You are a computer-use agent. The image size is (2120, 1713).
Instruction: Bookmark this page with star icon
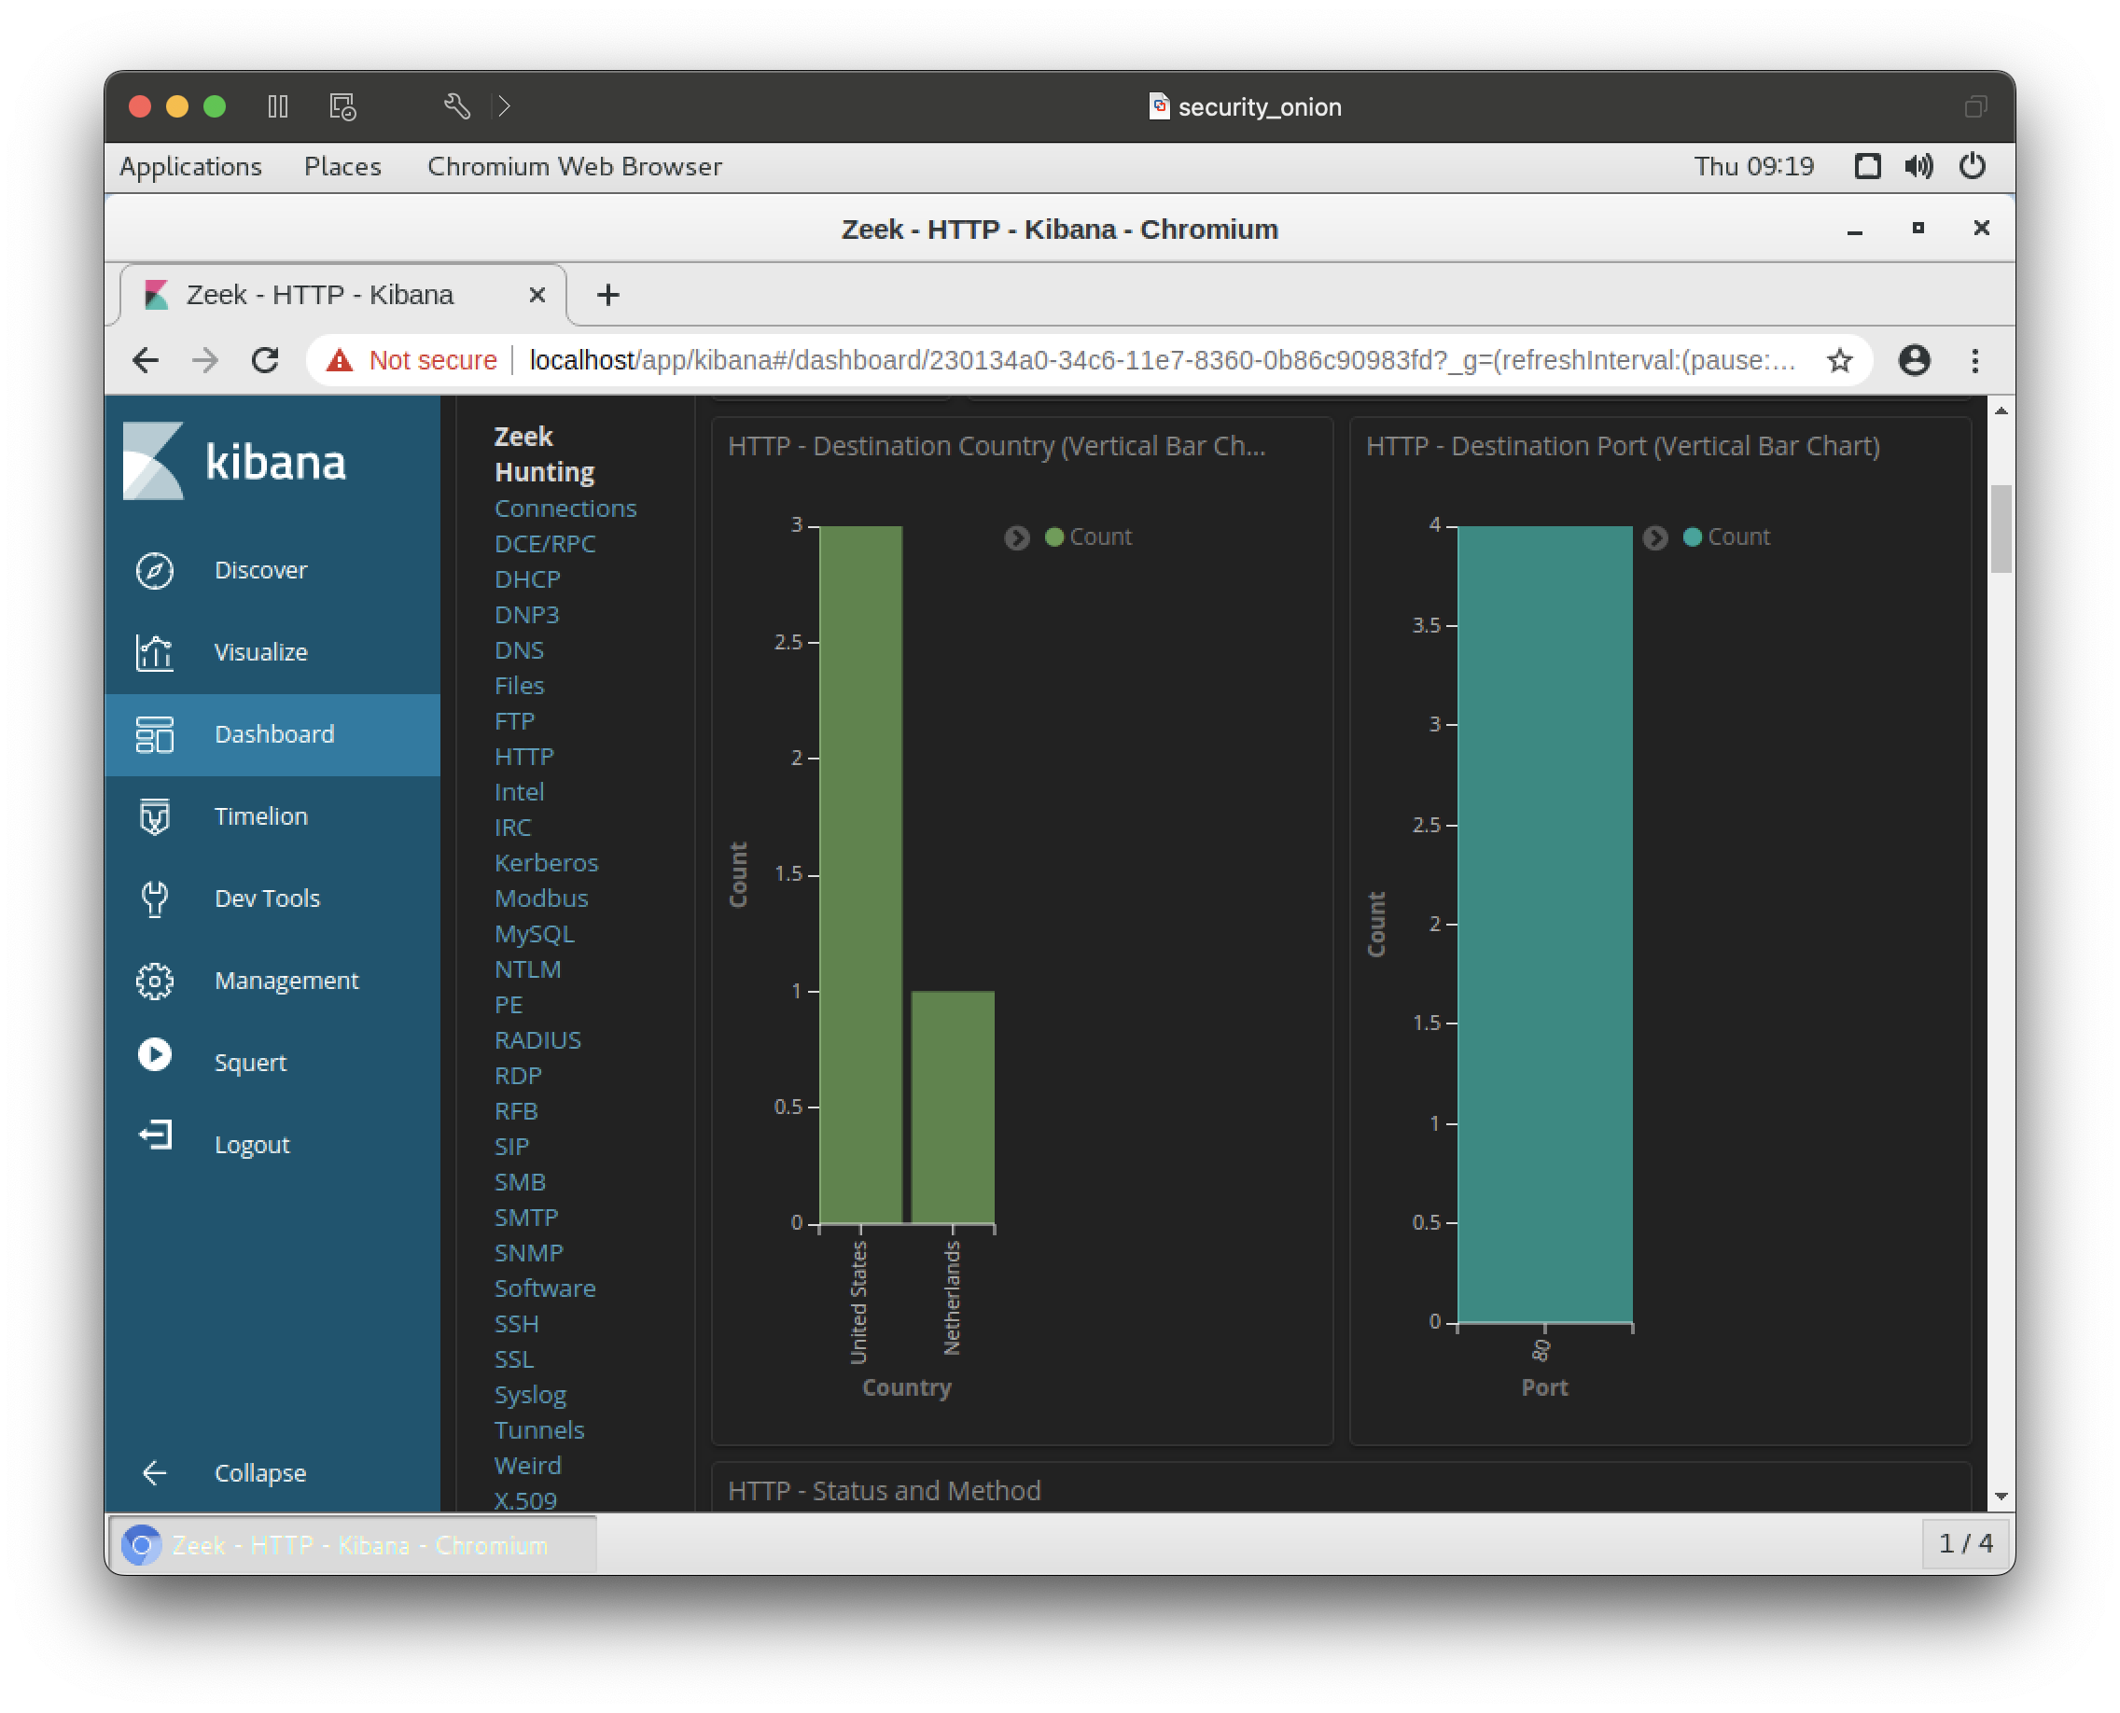[x=1839, y=361]
